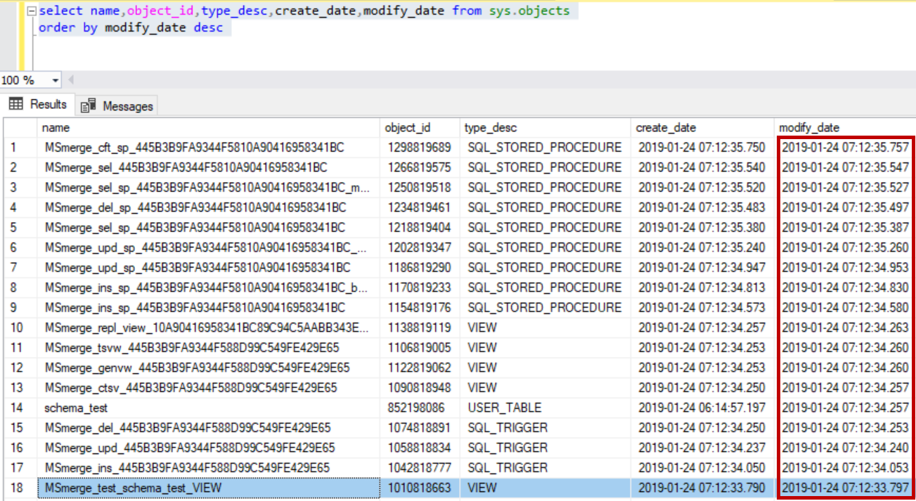Select cell MSmerge_repl_view_10A90416958341BC89C94C5AABB343E...
The image size is (916, 501).
(209, 327)
